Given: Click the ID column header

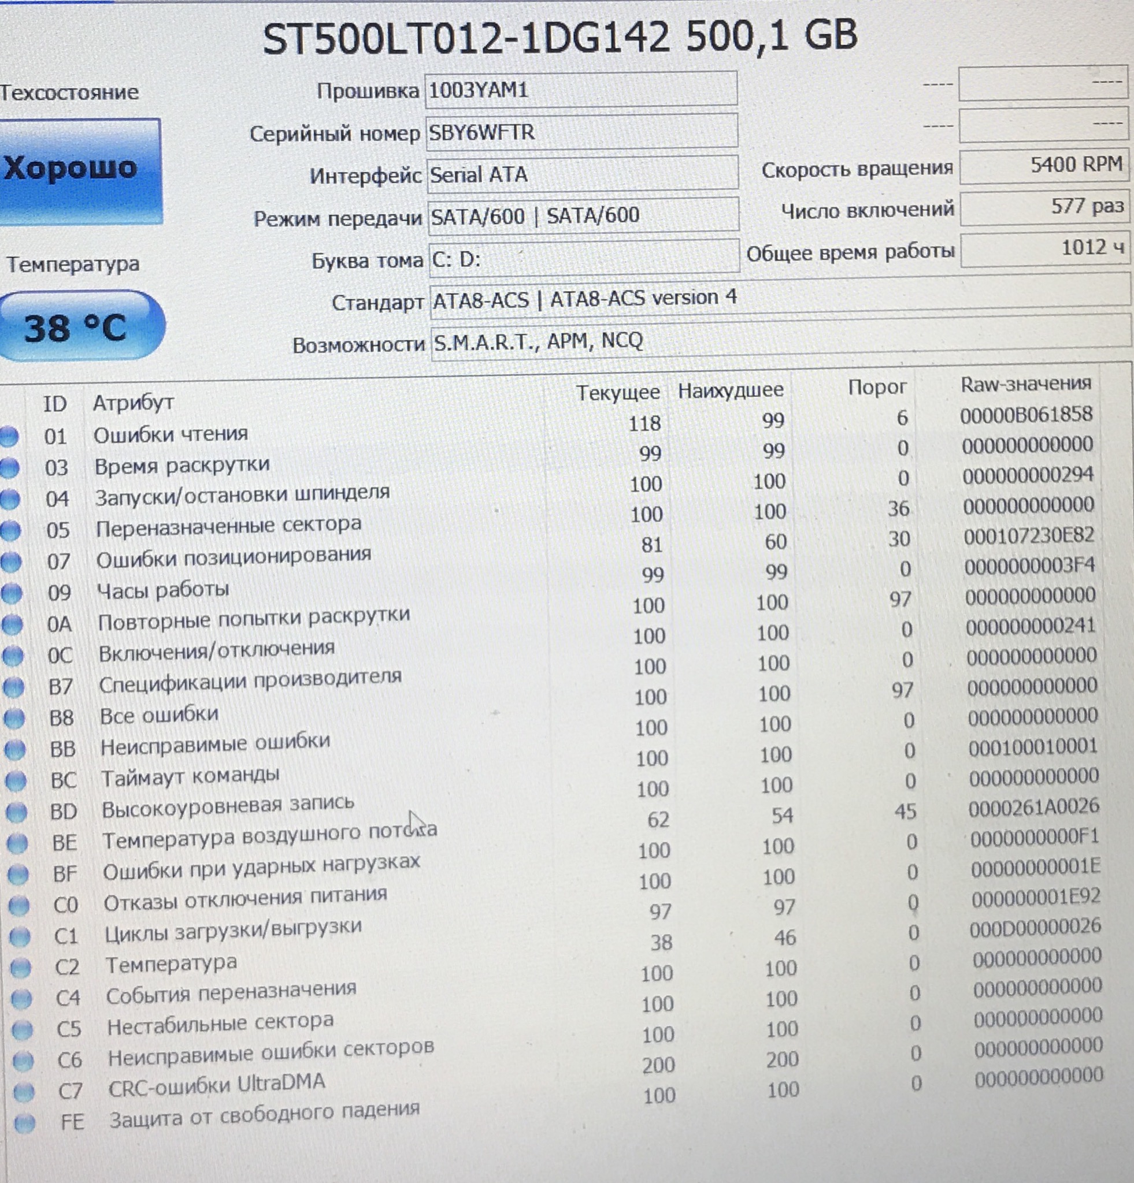Looking at the screenshot, I should 55,404.
